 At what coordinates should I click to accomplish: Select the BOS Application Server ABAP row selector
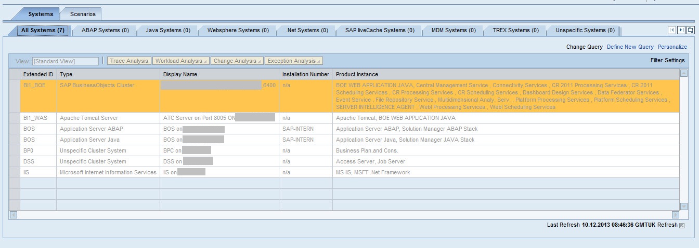[x=15, y=129]
